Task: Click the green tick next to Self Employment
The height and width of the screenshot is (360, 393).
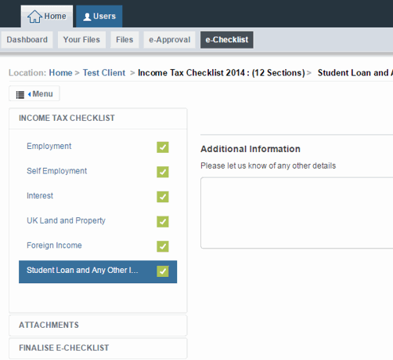Action: coord(163,172)
